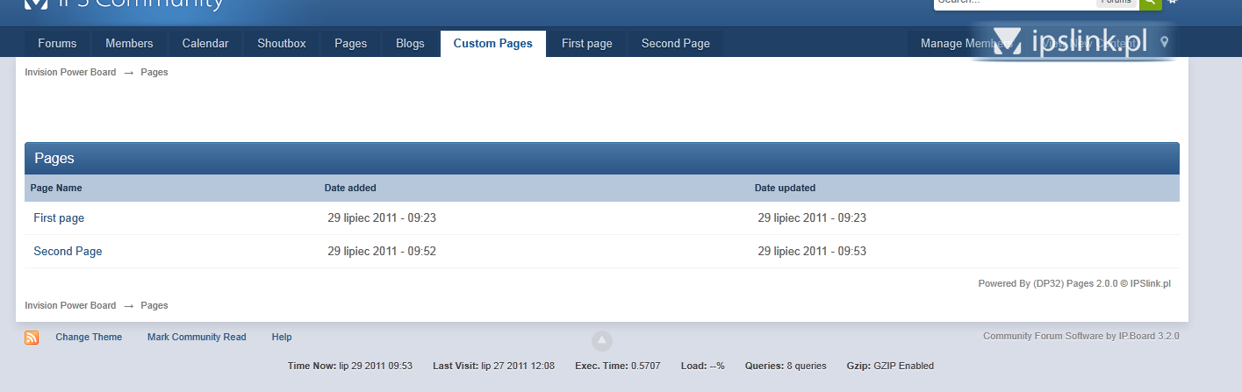Open the Second Page table link

68,251
